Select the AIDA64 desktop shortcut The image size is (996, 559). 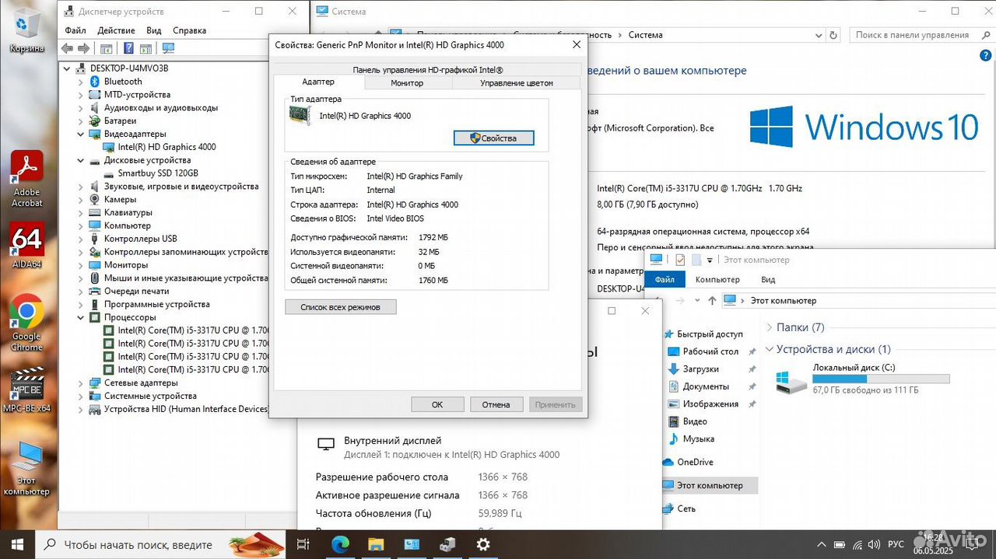pos(26,246)
